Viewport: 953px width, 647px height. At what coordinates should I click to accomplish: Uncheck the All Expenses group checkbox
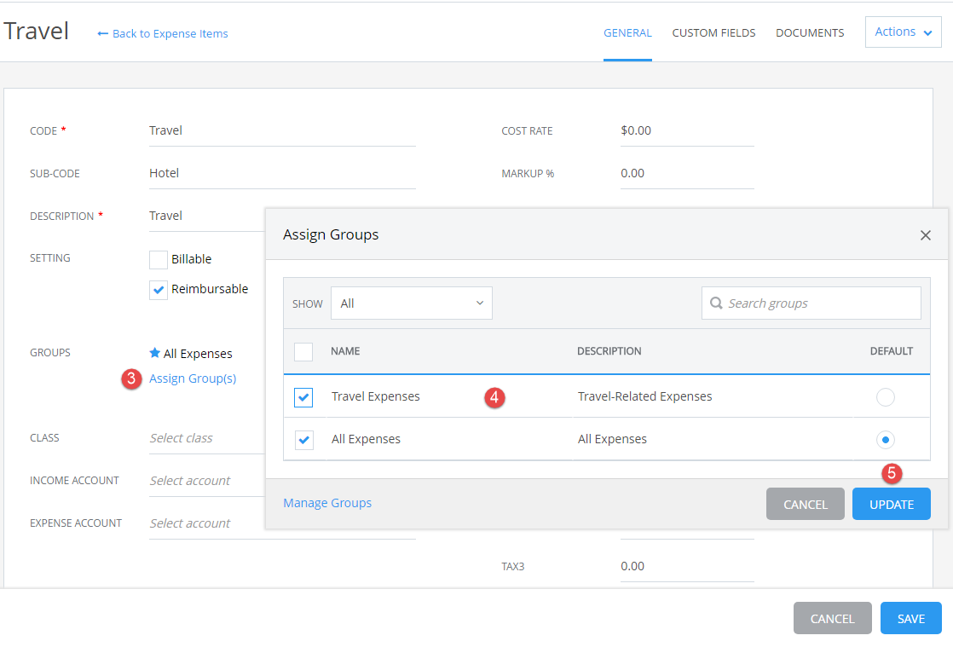point(303,440)
